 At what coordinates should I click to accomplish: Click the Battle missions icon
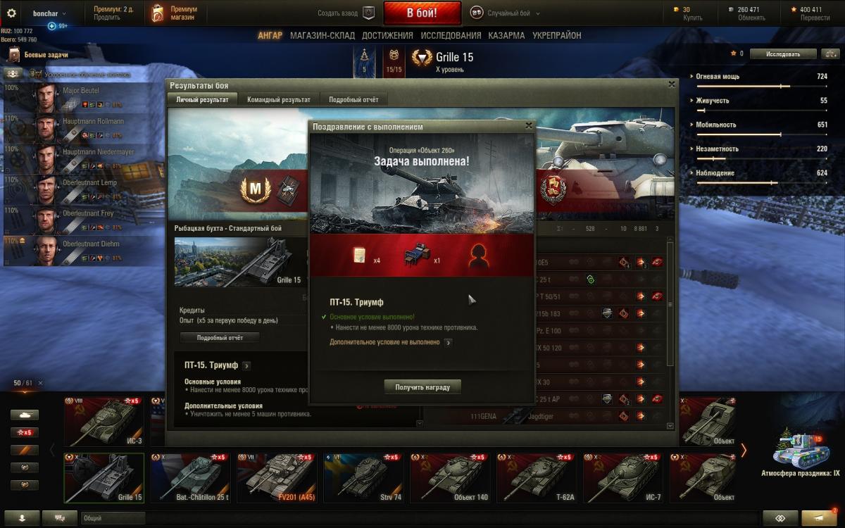(14, 54)
